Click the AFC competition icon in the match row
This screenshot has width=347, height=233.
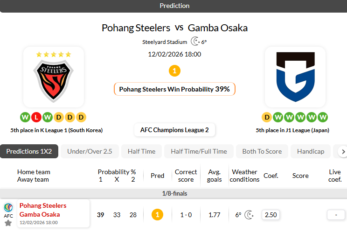coord(8,208)
